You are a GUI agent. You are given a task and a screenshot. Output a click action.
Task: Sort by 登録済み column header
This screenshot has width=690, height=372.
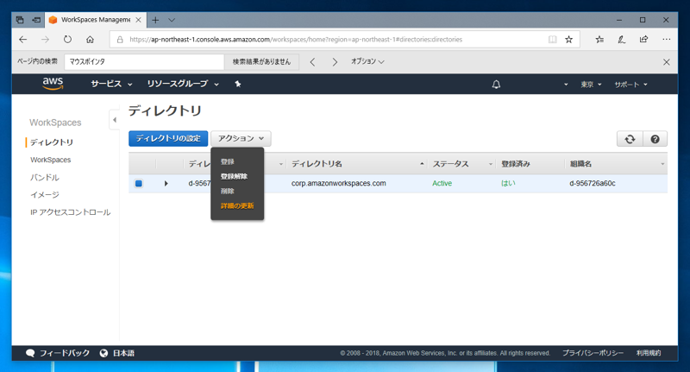pyautogui.click(x=515, y=164)
